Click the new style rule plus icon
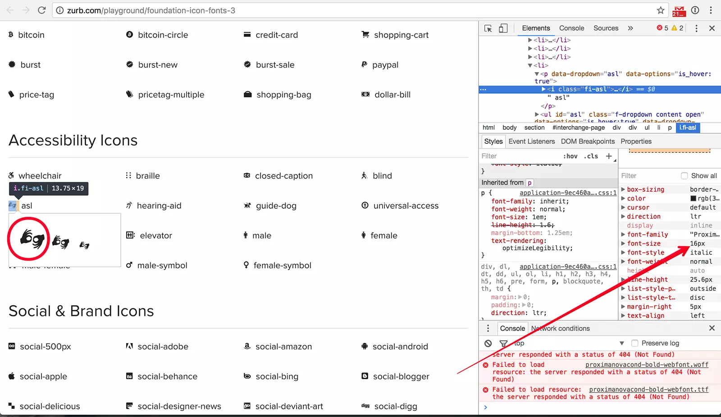 pyautogui.click(x=609, y=156)
